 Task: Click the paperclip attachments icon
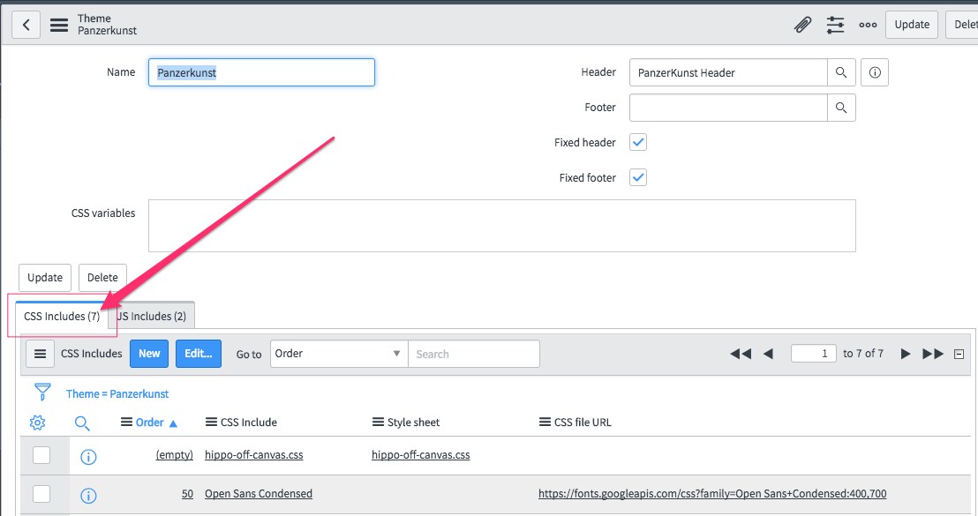point(802,25)
